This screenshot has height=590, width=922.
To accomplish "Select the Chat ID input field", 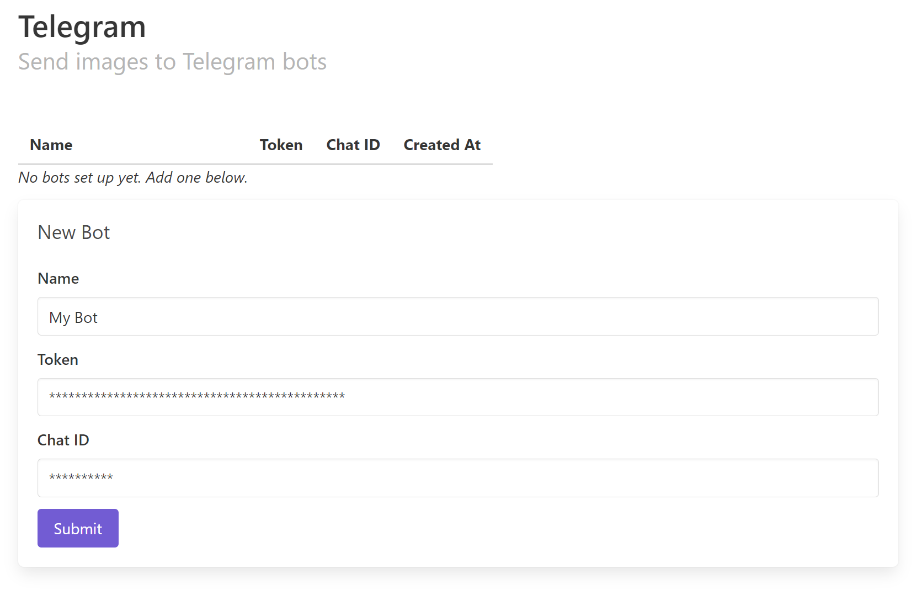I will coord(458,478).
